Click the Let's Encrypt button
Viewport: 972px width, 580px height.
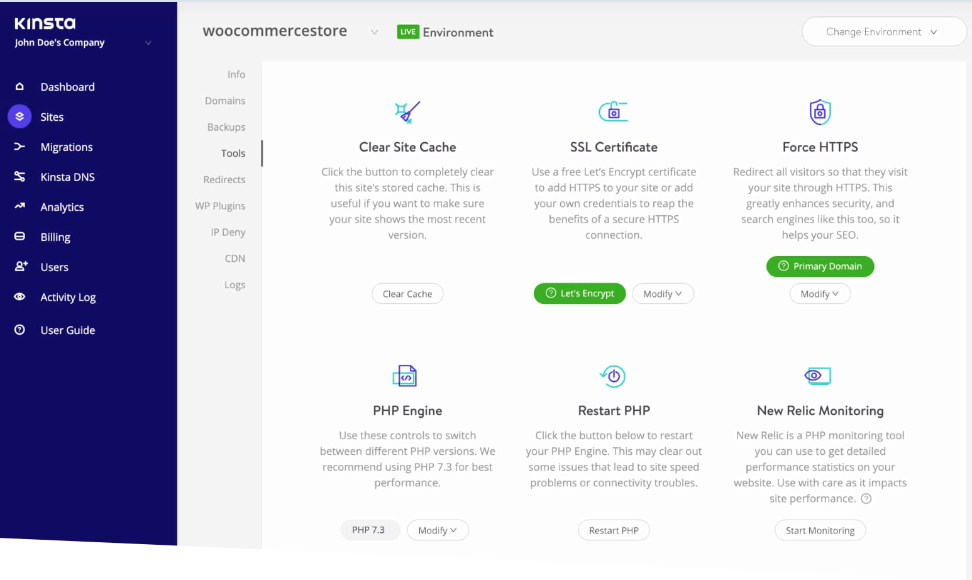click(x=579, y=293)
